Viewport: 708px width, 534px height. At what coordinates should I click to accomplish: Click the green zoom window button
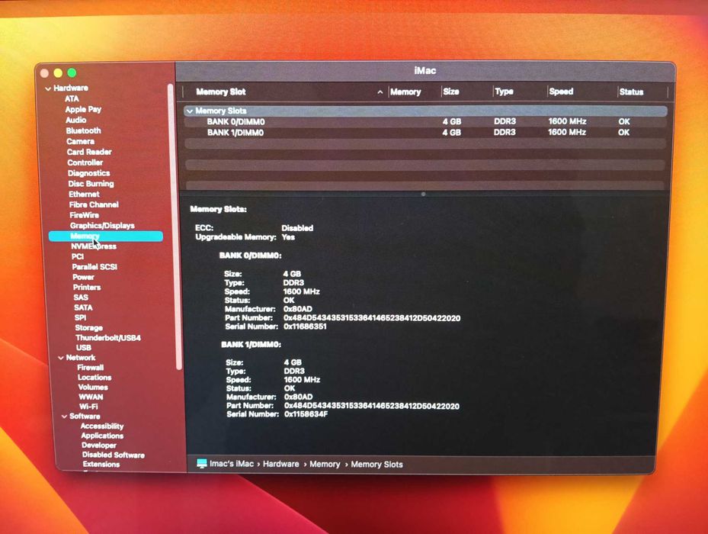point(72,72)
